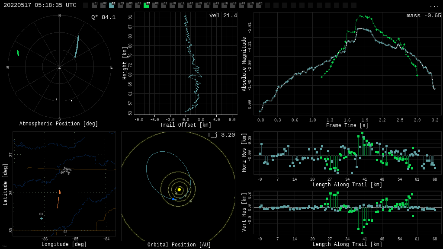Viewport: 443px width, 249px height.
Task: Select the station 10 square
Action: [x=172, y=5]
